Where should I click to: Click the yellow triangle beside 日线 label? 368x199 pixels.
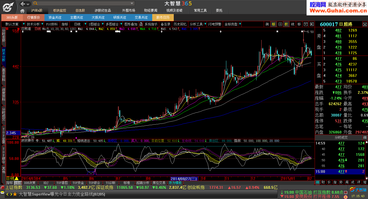[16, 178]
